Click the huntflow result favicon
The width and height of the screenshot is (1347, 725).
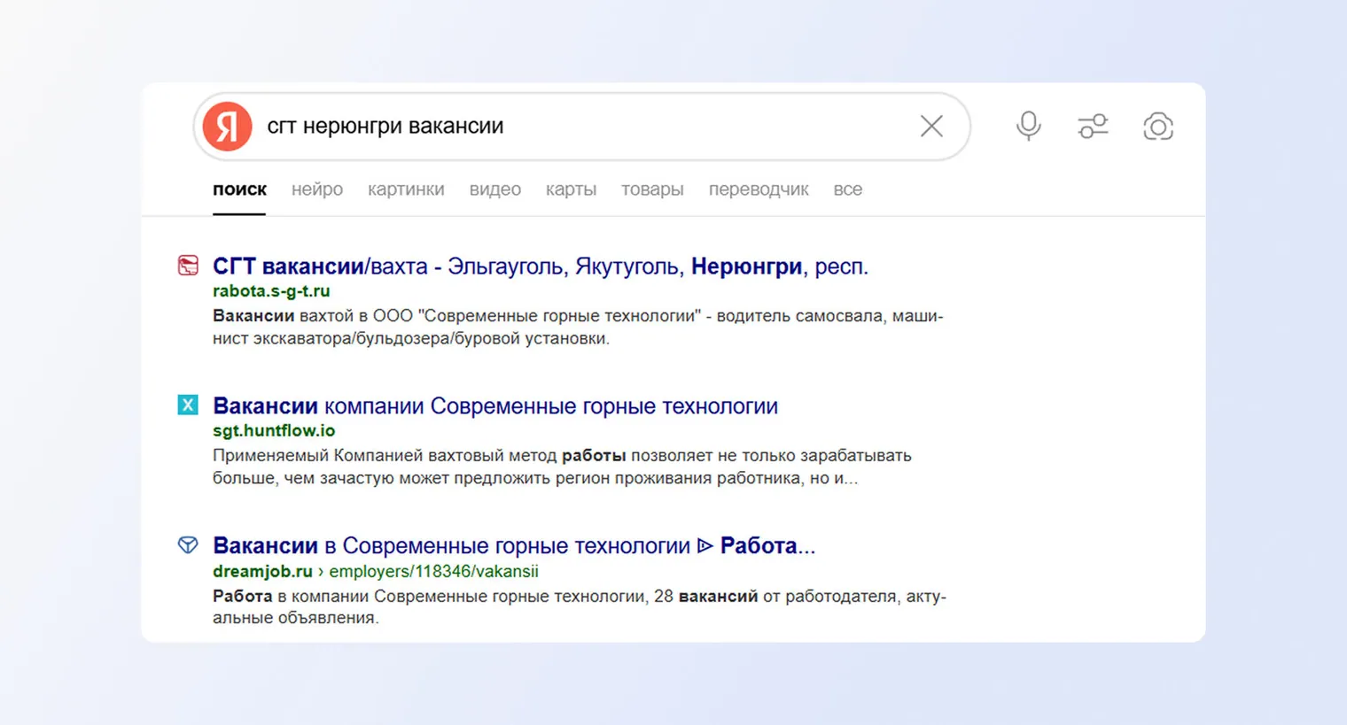click(x=188, y=405)
